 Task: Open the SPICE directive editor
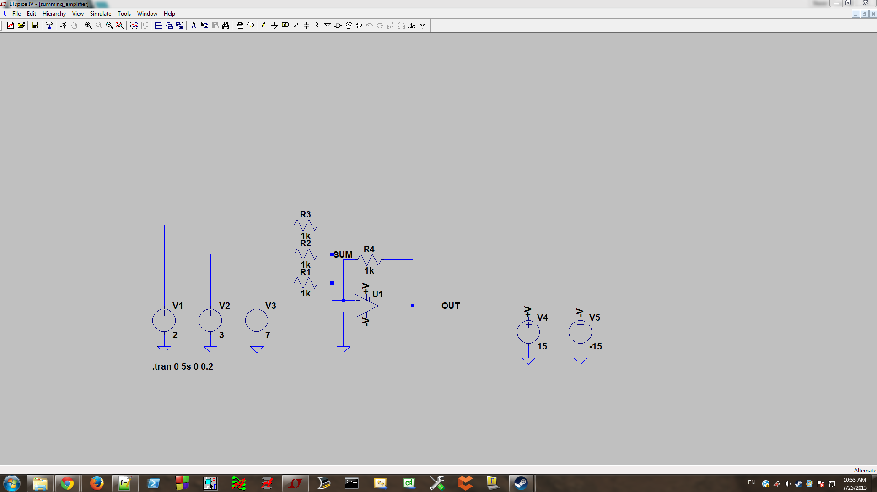pos(422,26)
